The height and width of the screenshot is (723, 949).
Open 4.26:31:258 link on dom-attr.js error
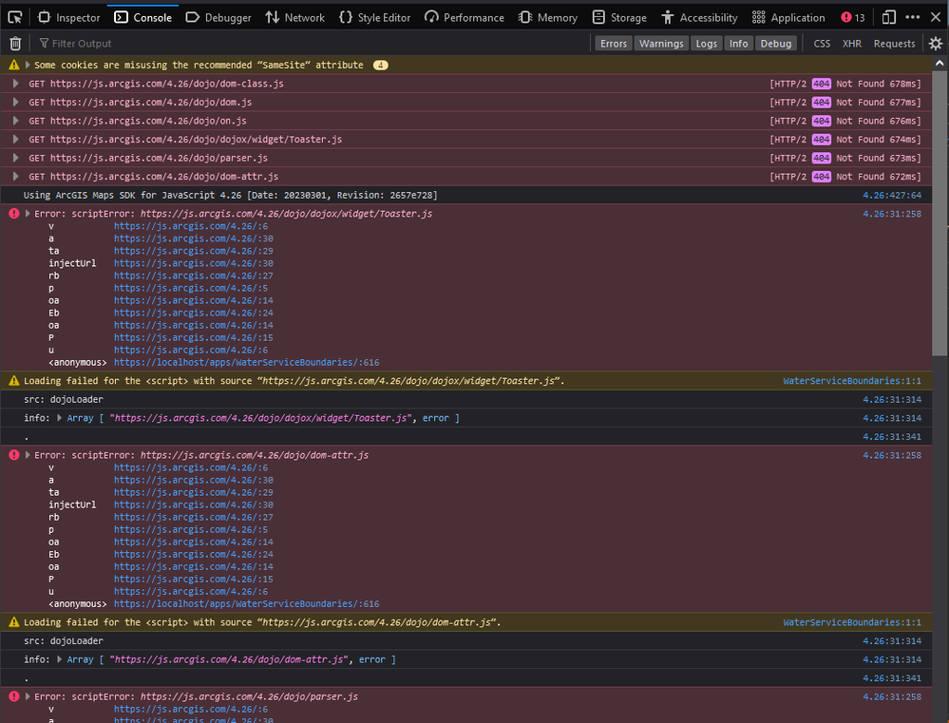click(x=891, y=455)
